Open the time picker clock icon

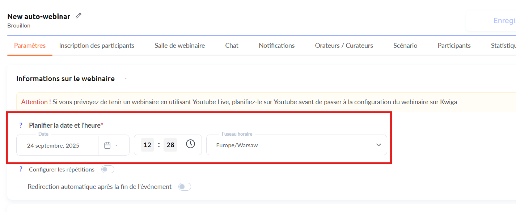(190, 144)
